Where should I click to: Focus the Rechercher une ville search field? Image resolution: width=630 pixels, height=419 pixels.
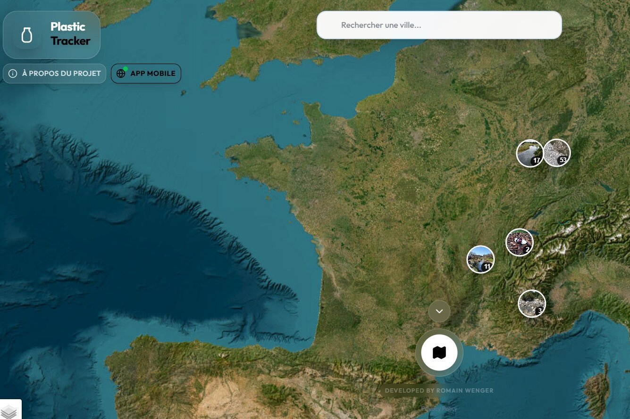click(439, 25)
